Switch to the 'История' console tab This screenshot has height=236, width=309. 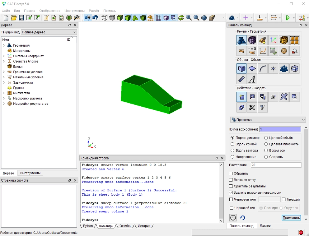click(144, 226)
